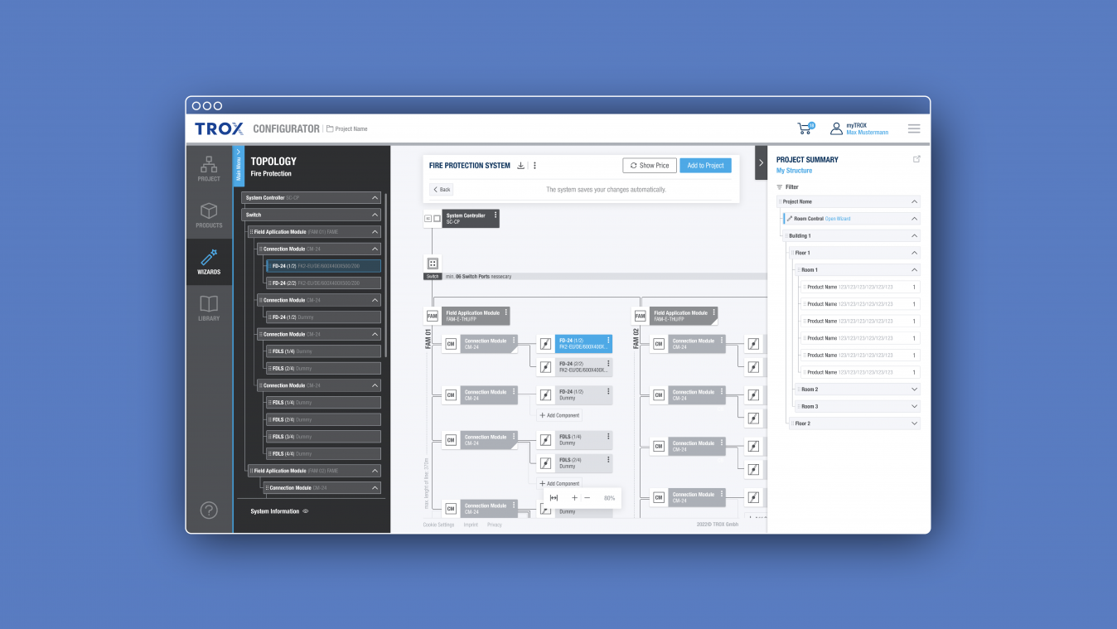
Task: Collapse the Floor 1 structure row
Action: coord(915,253)
